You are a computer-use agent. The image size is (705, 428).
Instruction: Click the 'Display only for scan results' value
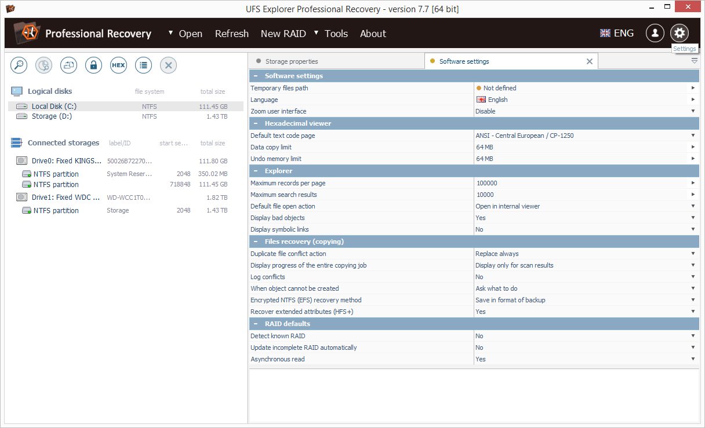(515, 265)
